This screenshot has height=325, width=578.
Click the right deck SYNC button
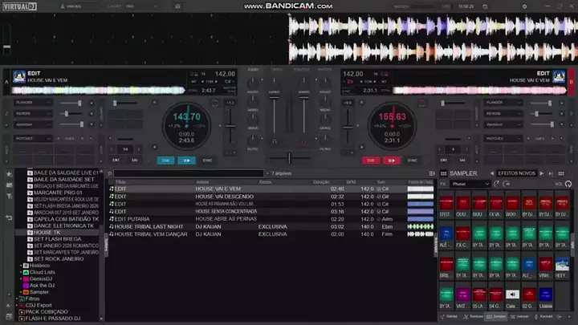tap(412, 160)
